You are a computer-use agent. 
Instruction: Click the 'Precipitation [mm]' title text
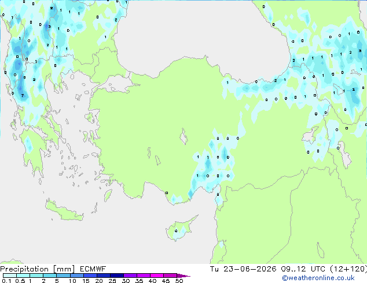coord(37,269)
